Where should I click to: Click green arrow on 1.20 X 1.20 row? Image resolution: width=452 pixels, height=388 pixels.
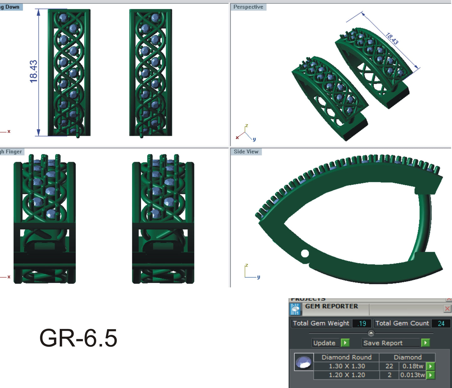coord(431,375)
